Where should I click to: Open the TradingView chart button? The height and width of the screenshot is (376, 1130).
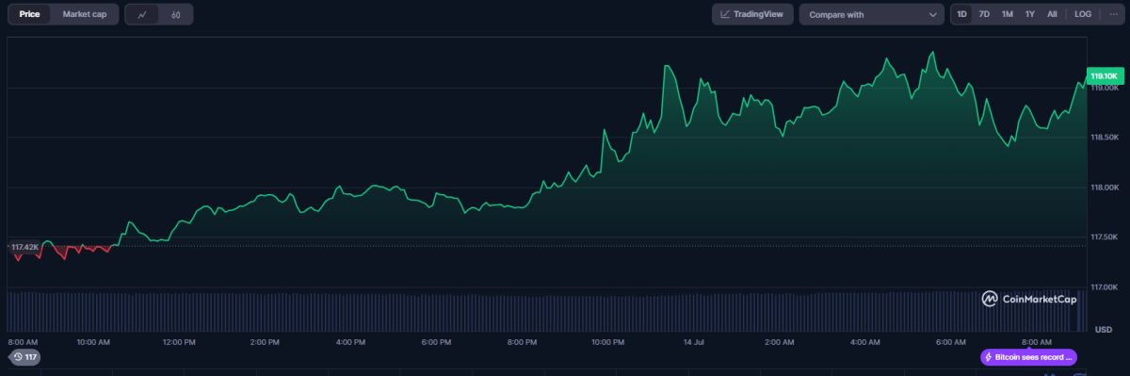pos(752,14)
